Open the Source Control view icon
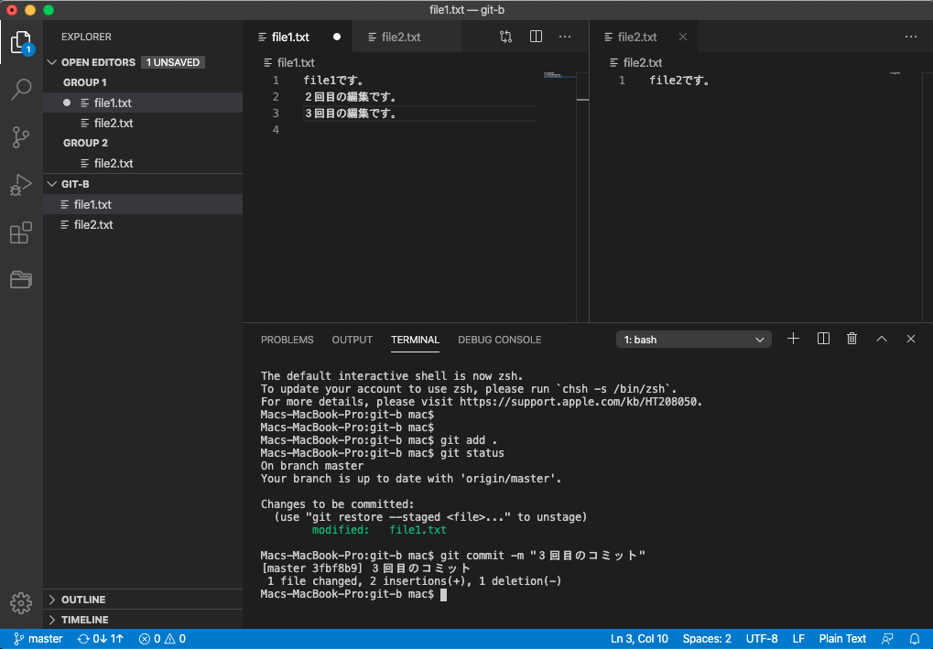Viewport: 933px width, 649px height. [x=21, y=137]
